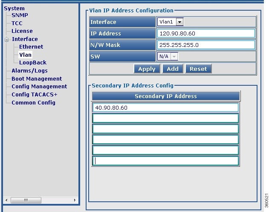Click the IP Address row label
Screen dimensions: 269x212
click(x=122, y=33)
